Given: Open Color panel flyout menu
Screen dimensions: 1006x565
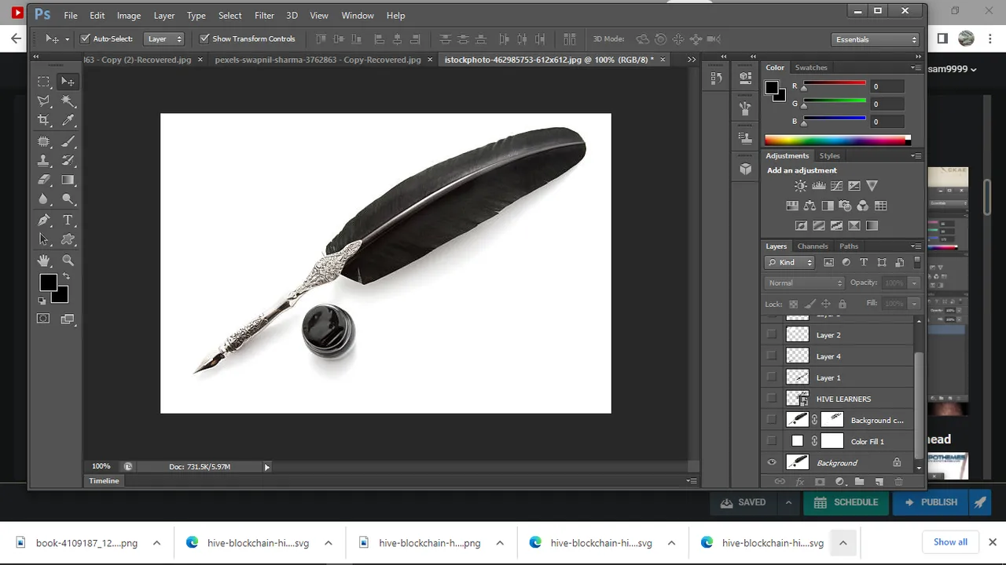Looking at the screenshot, I should (916, 67).
